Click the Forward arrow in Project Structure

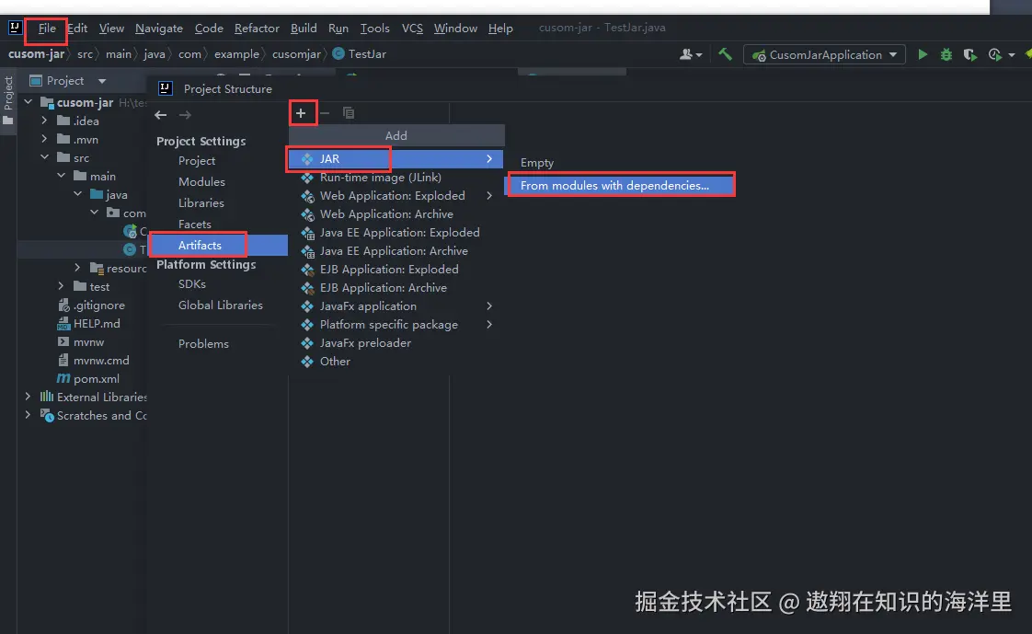[185, 115]
